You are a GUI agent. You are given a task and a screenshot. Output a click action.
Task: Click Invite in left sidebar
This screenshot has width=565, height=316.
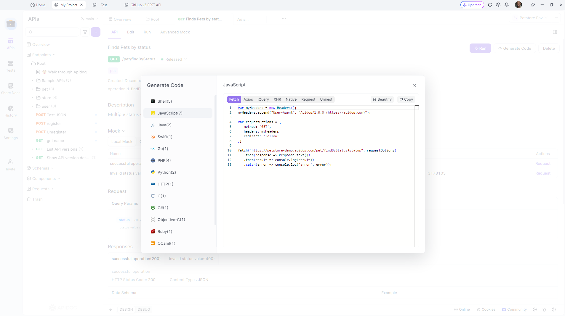(x=11, y=165)
